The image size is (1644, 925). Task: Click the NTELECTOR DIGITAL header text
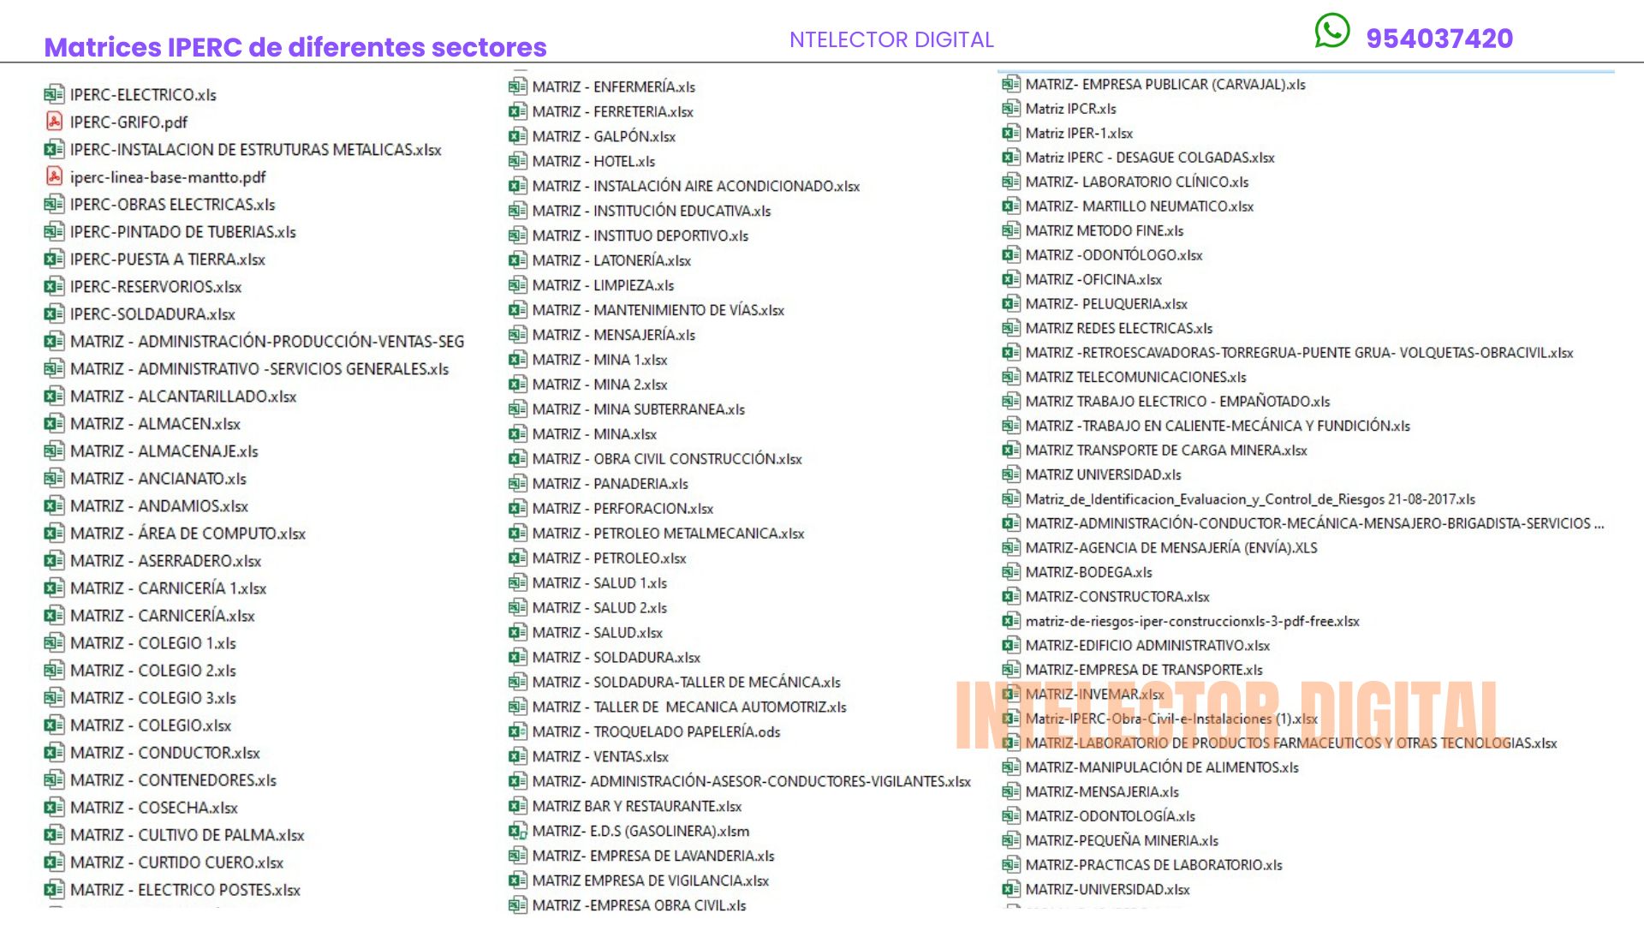click(891, 39)
